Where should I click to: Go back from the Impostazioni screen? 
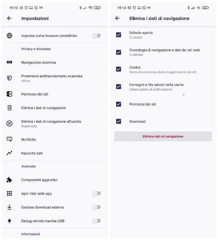pos(9,18)
